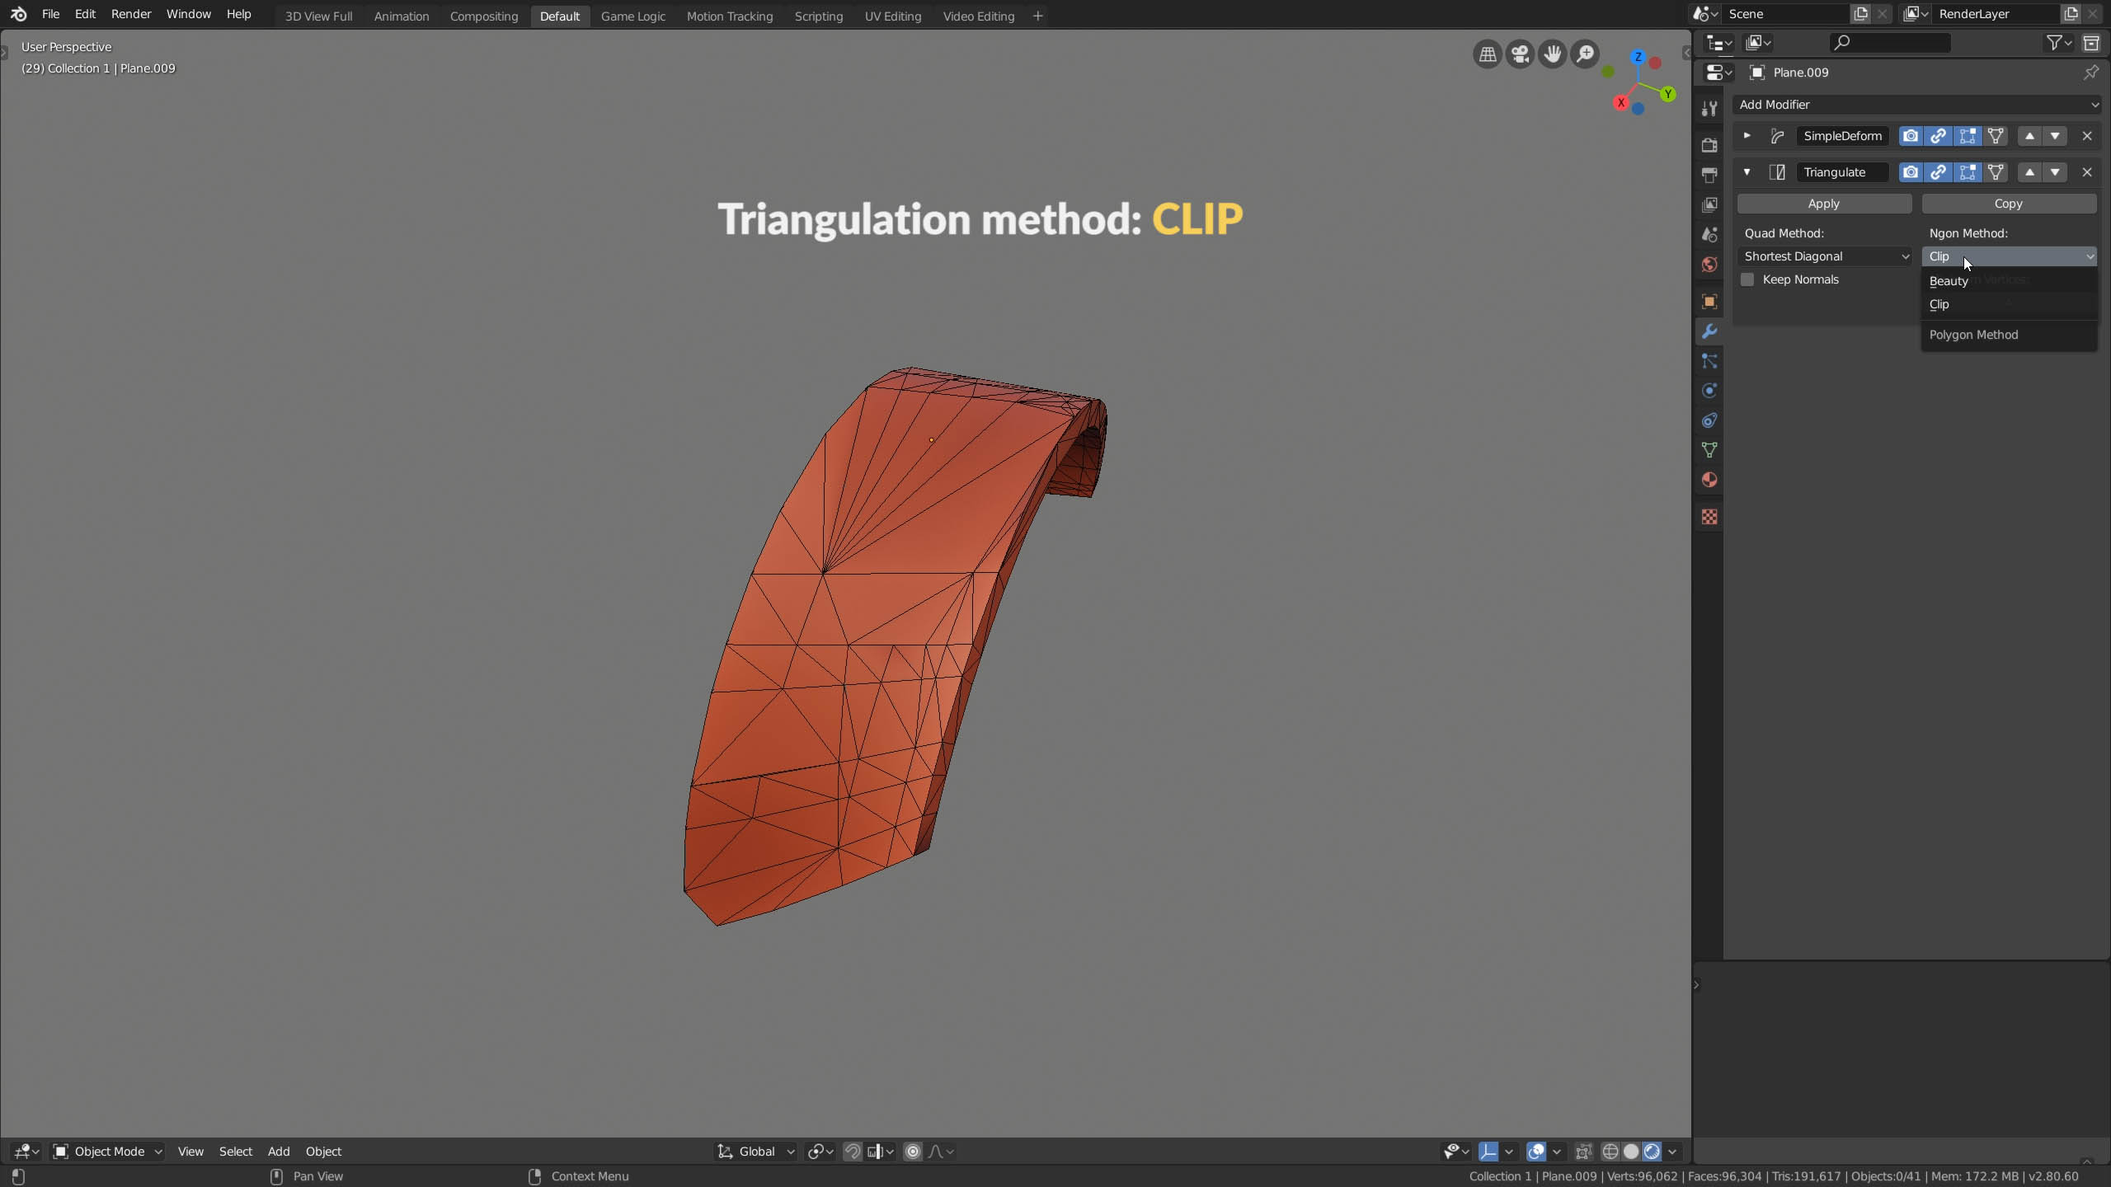Open the File menu
Viewport: 2111px width, 1187px height.
[50, 14]
